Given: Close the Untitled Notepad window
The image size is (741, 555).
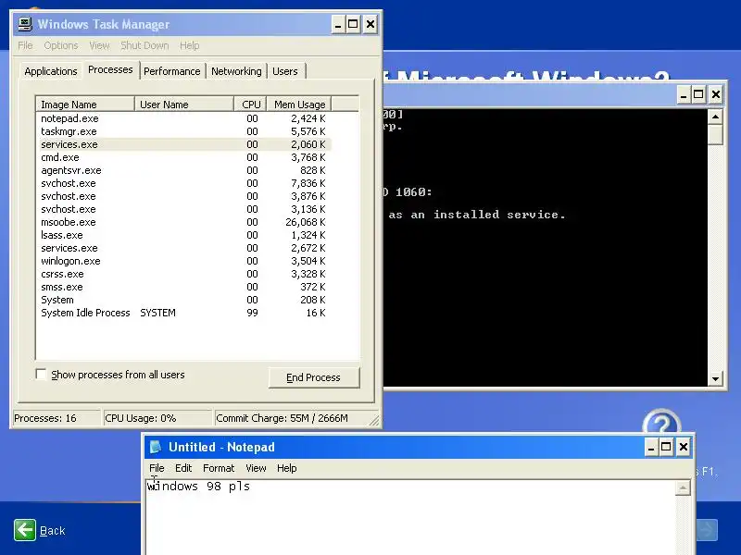Looking at the screenshot, I should (x=684, y=447).
